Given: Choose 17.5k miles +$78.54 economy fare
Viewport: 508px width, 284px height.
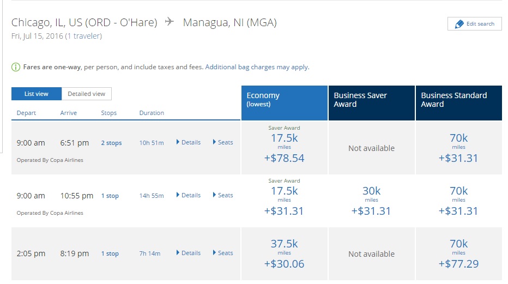Looking at the screenshot, I should click(285, 148).
